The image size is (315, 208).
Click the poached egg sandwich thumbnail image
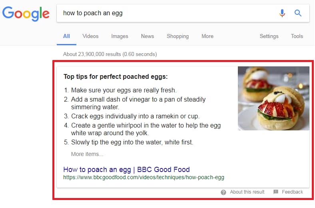[x=273, y=98]
